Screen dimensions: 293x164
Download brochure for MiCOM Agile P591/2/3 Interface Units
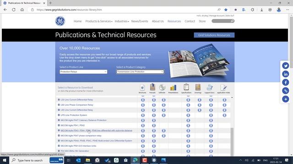(x=143, y=146)
